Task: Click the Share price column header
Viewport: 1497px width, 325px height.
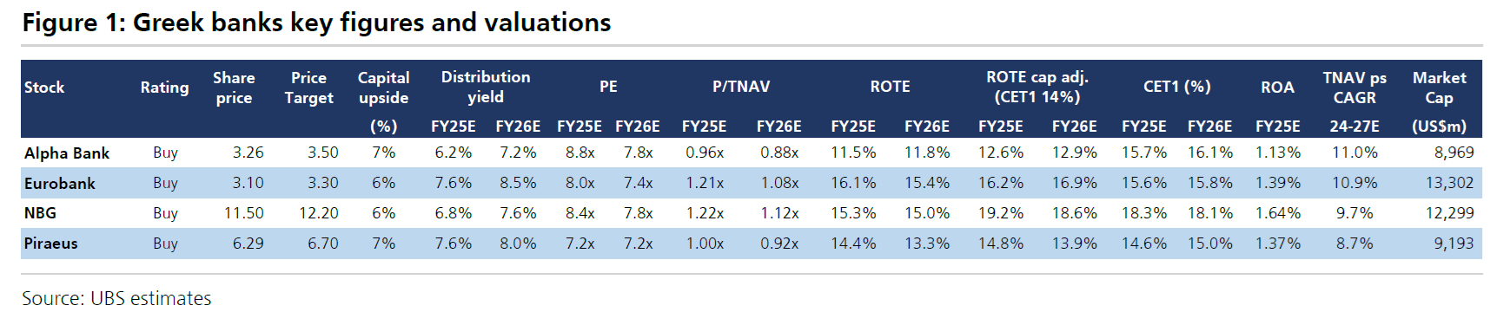Action: point(234,88)
